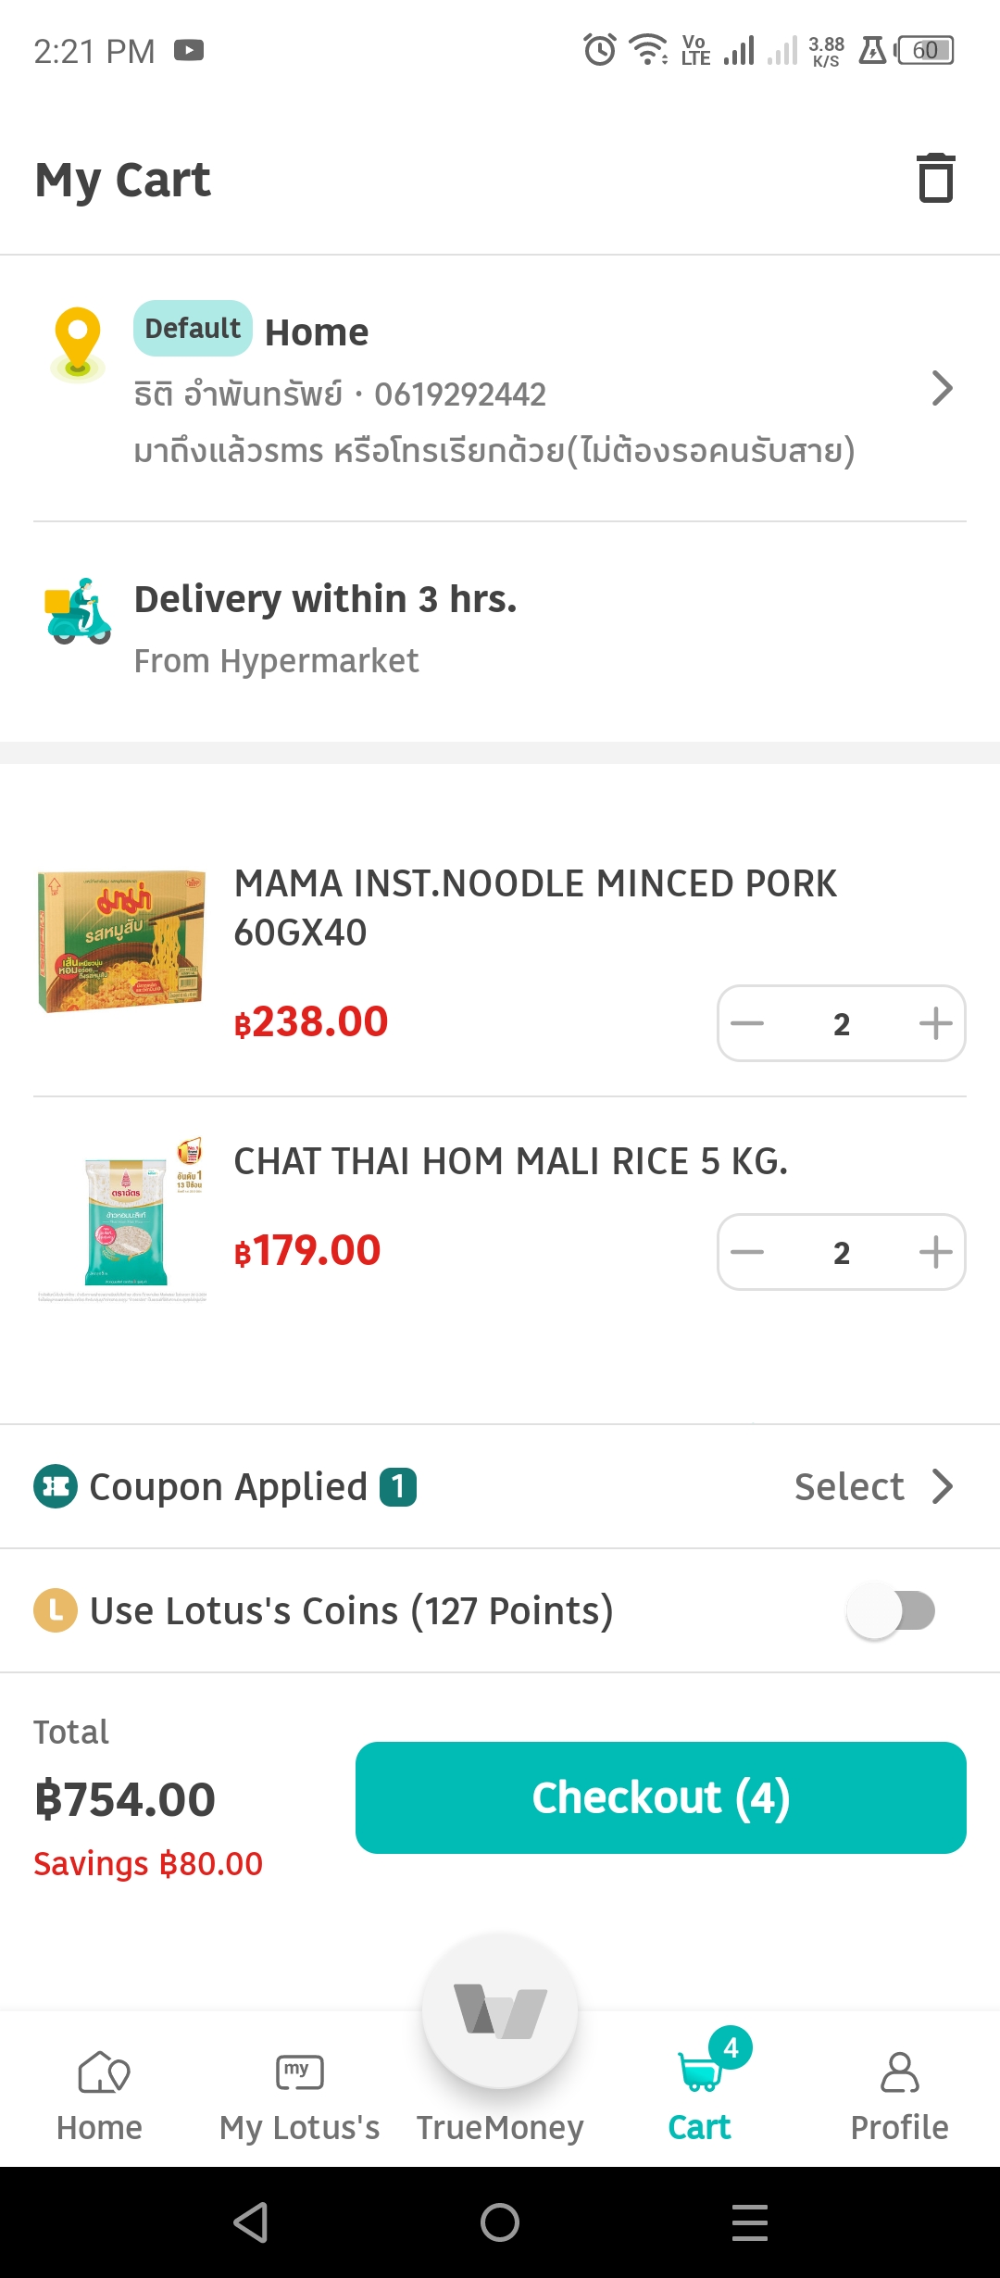
Task: Tap the Lotus's Coins gold icon
Action: coord(56,1610)
